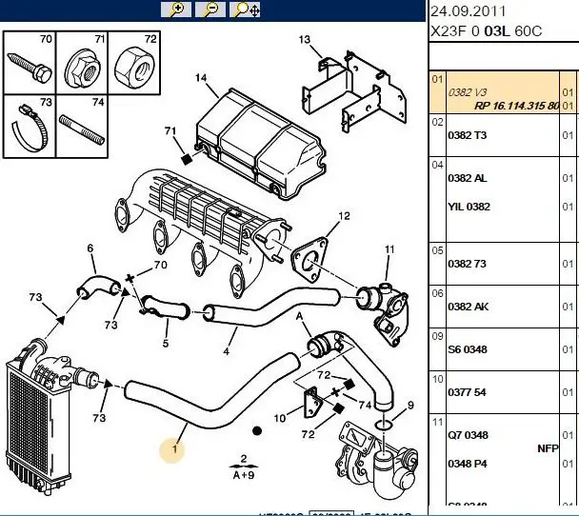
Task: Click part number 0377 54 entry
Action: coord(467,392)
